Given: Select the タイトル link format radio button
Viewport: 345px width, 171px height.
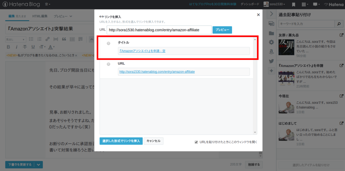Looking at the screenshot, I should coord(108,43).
